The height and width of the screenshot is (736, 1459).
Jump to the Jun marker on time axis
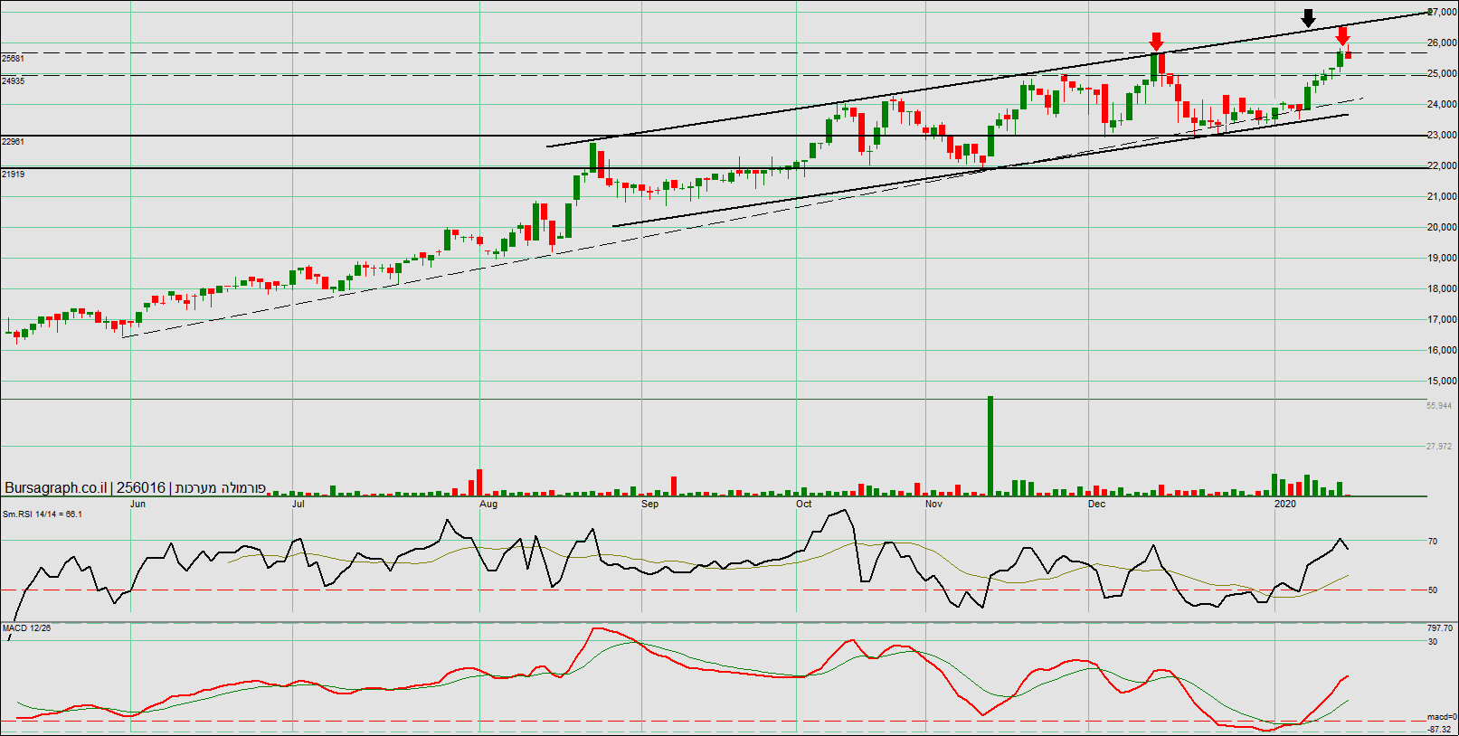coord(137,505)
